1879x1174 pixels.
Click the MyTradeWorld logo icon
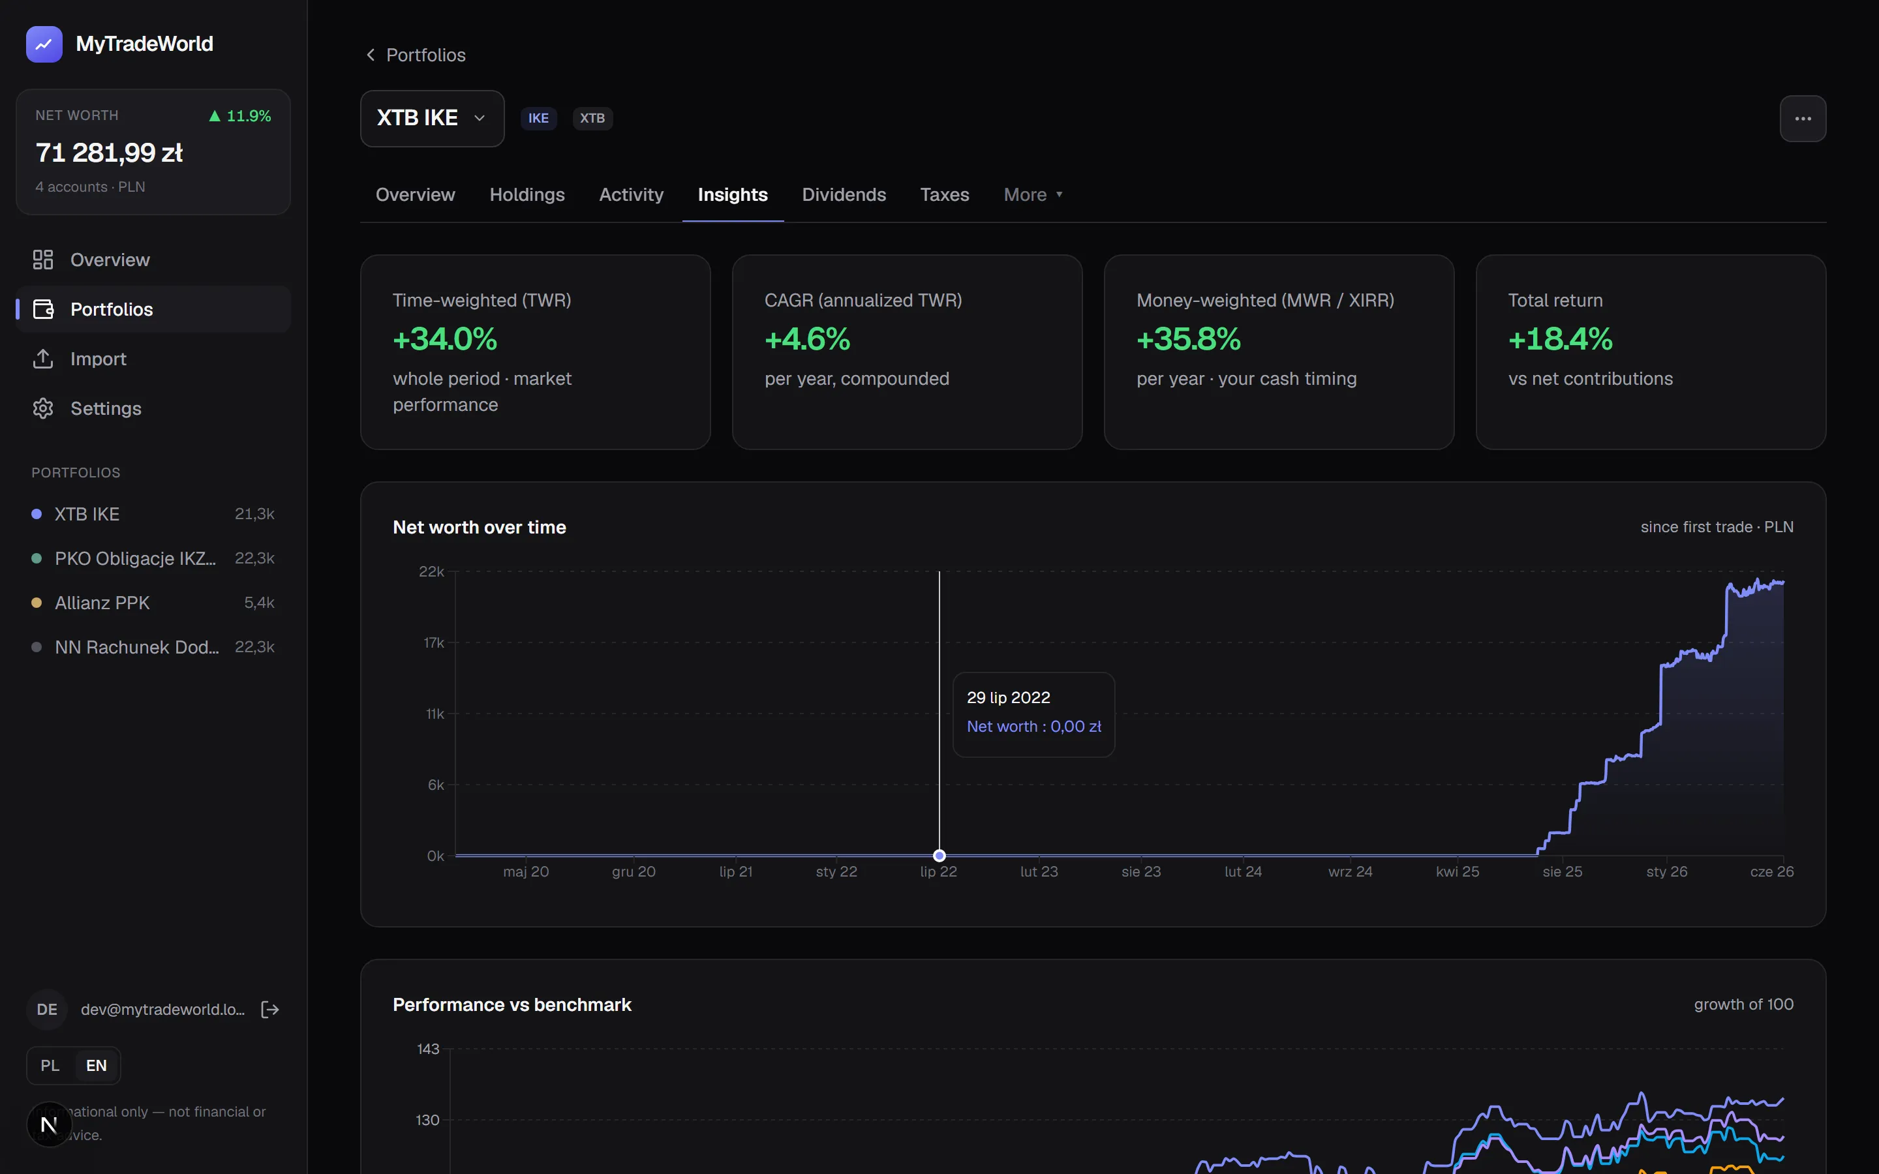pos(44,44)
